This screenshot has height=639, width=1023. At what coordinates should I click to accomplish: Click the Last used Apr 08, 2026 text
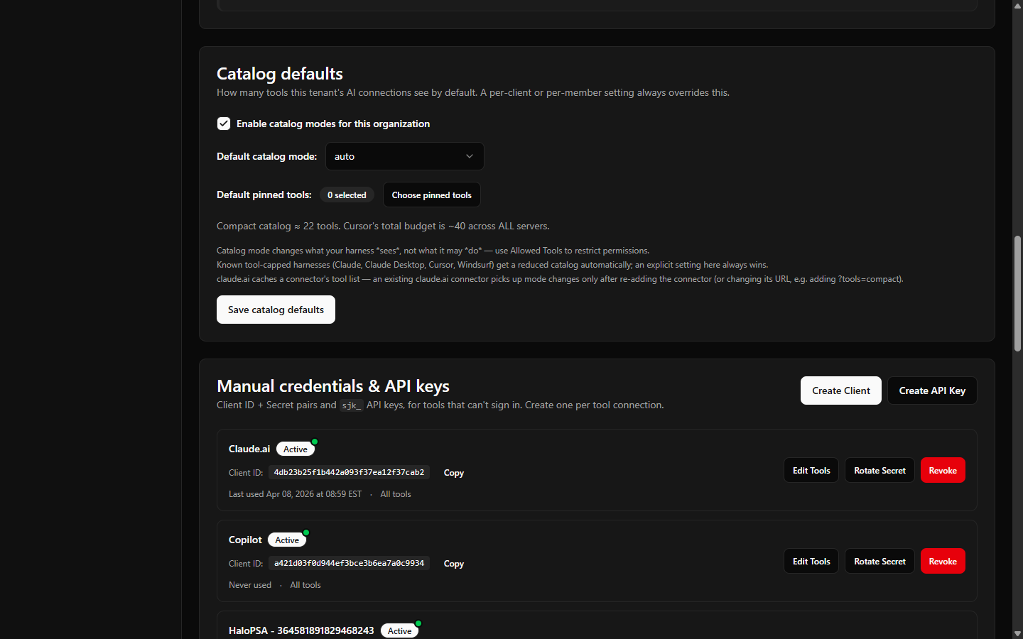295,494
